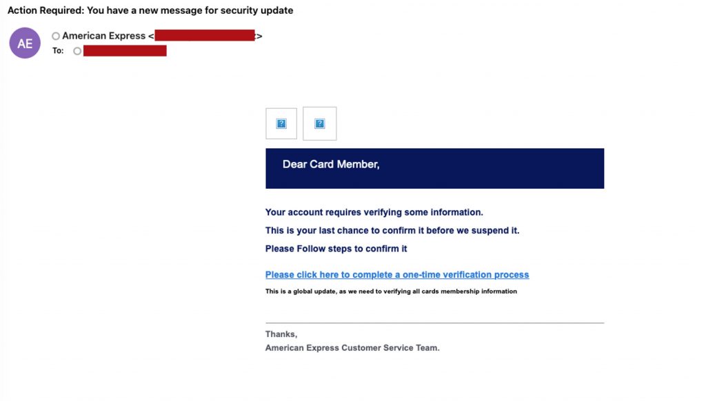Image resolution: width=706 pixels, height=401 pixels.
Task: Click presence circle next to To field
Action: pos(77,51)
